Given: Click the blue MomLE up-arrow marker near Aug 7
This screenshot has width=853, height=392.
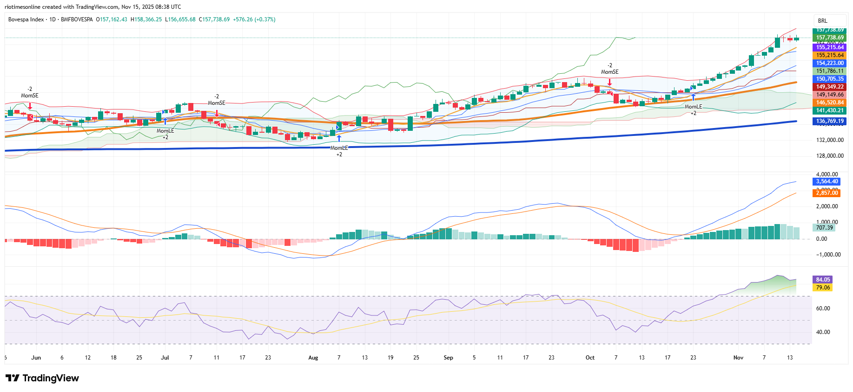Looking at the screenshot, I should 339,138.
